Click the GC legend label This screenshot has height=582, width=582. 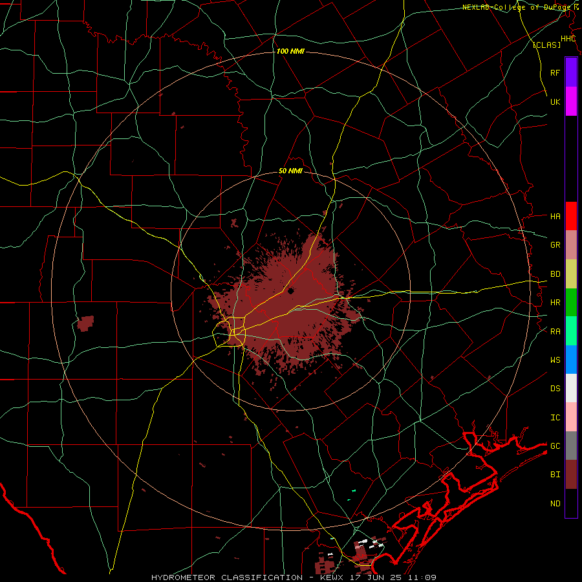point(555,446)
